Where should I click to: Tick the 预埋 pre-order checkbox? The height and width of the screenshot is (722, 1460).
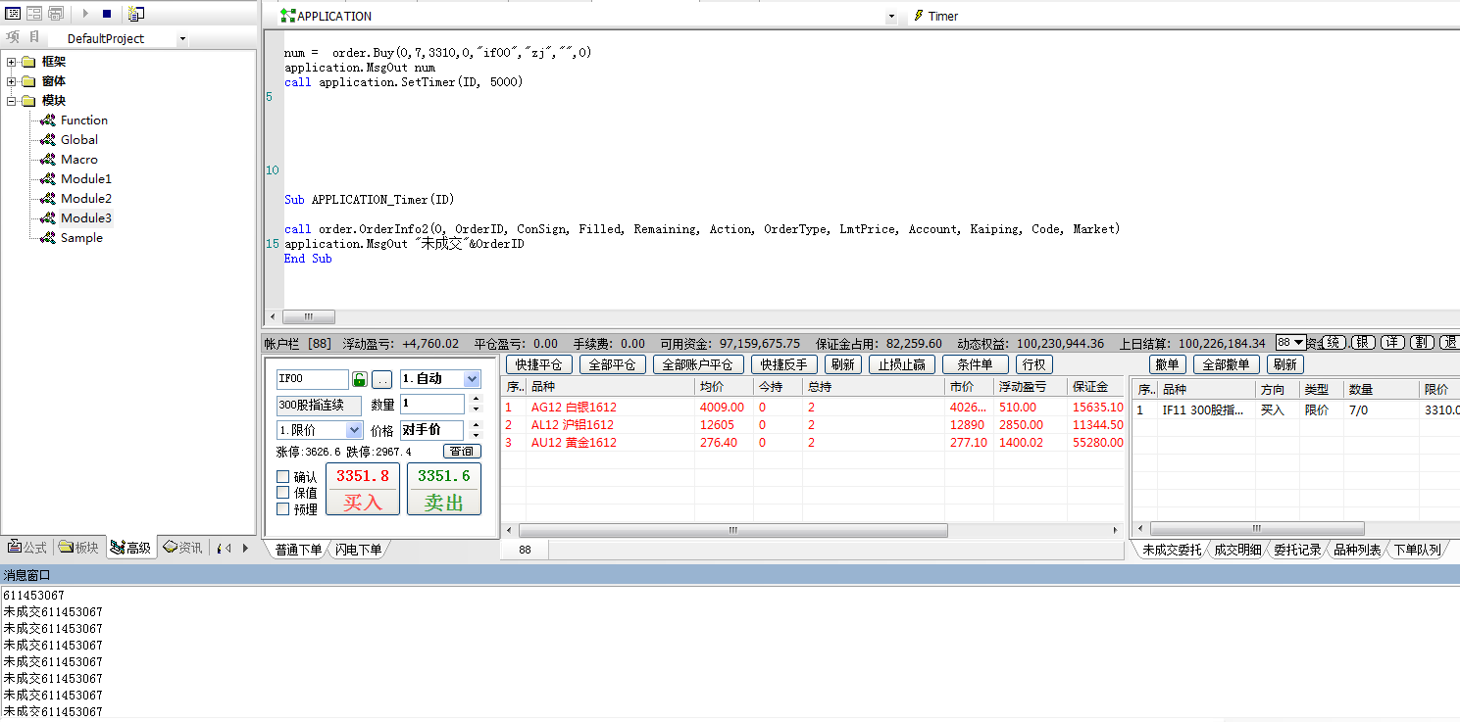tap(283, 508)
